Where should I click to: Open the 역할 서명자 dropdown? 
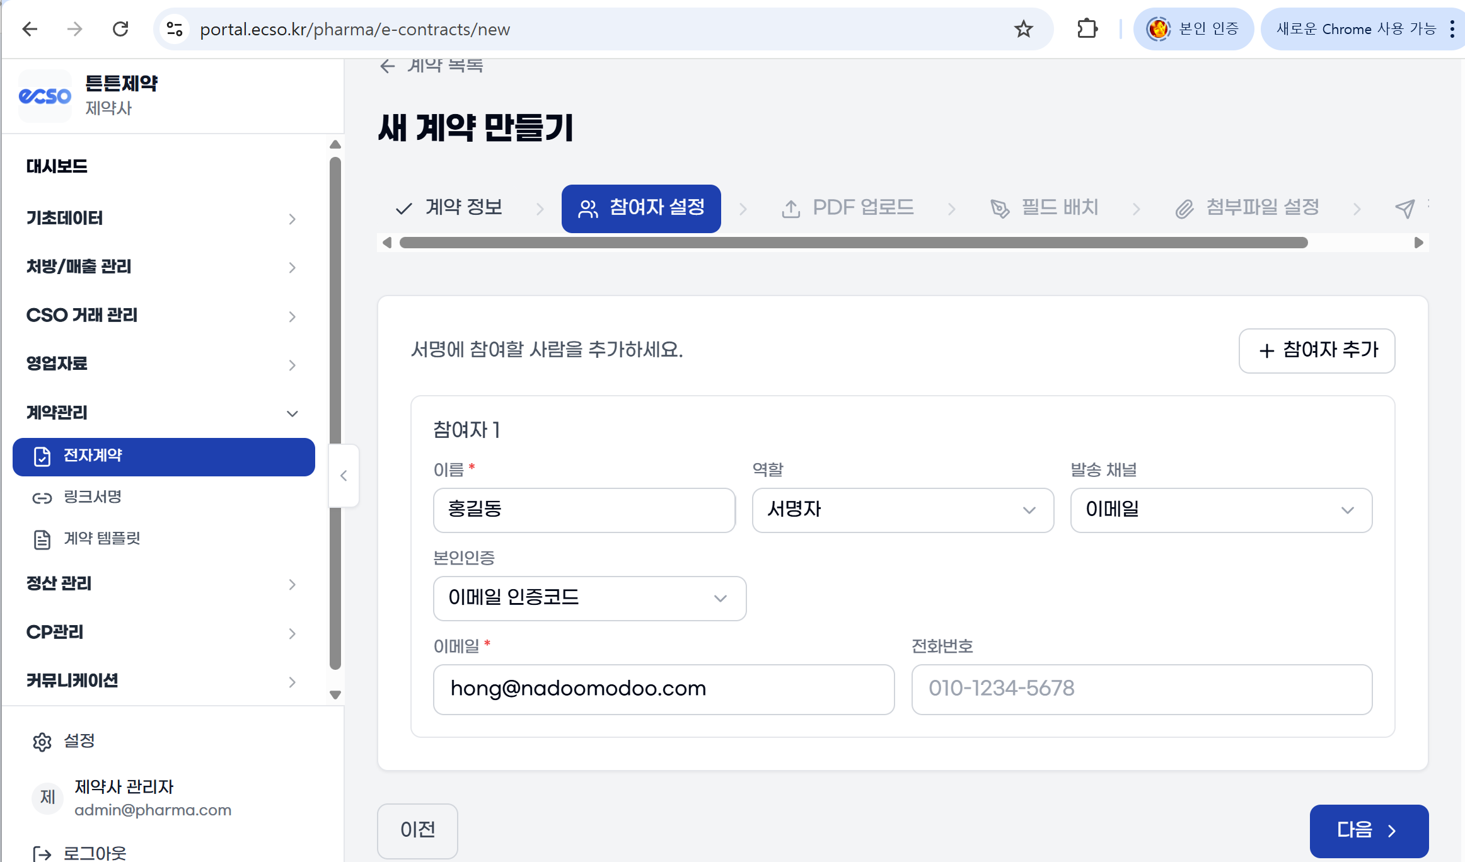(x=902, y=510)
